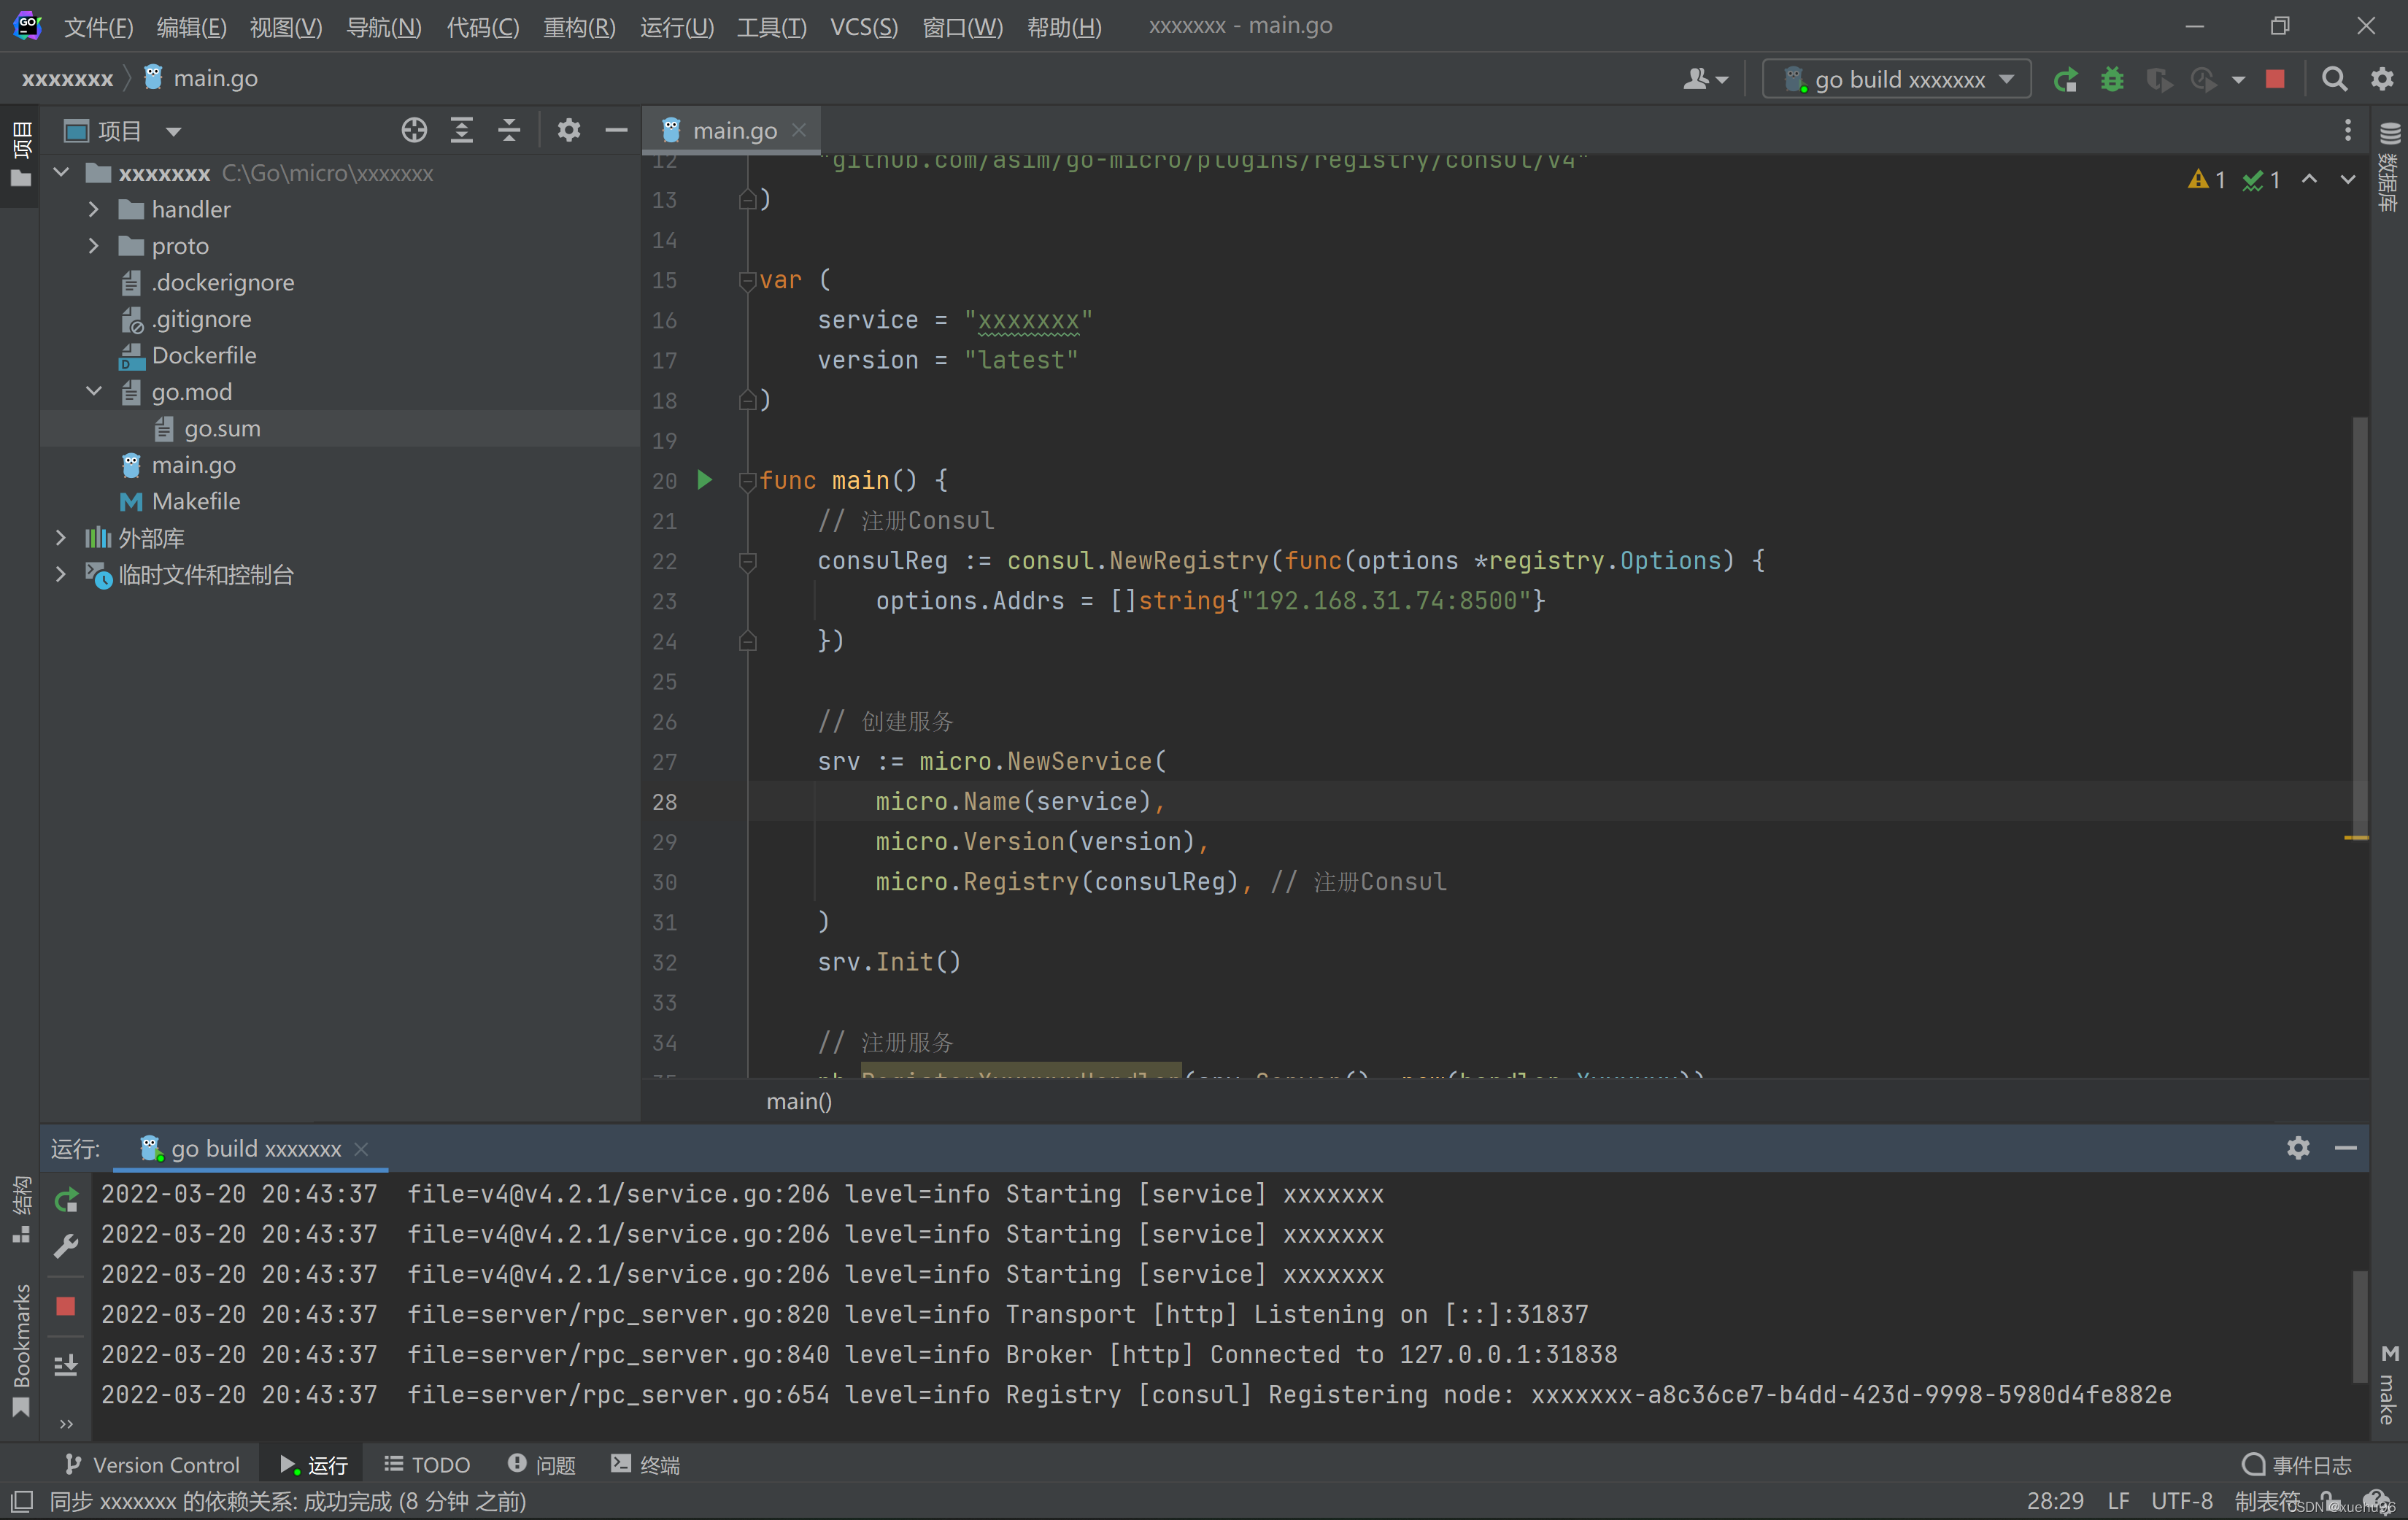Toggle code fold marker at var block
This screenshot has height=1520, width=2408.
[x=747, y=281]
